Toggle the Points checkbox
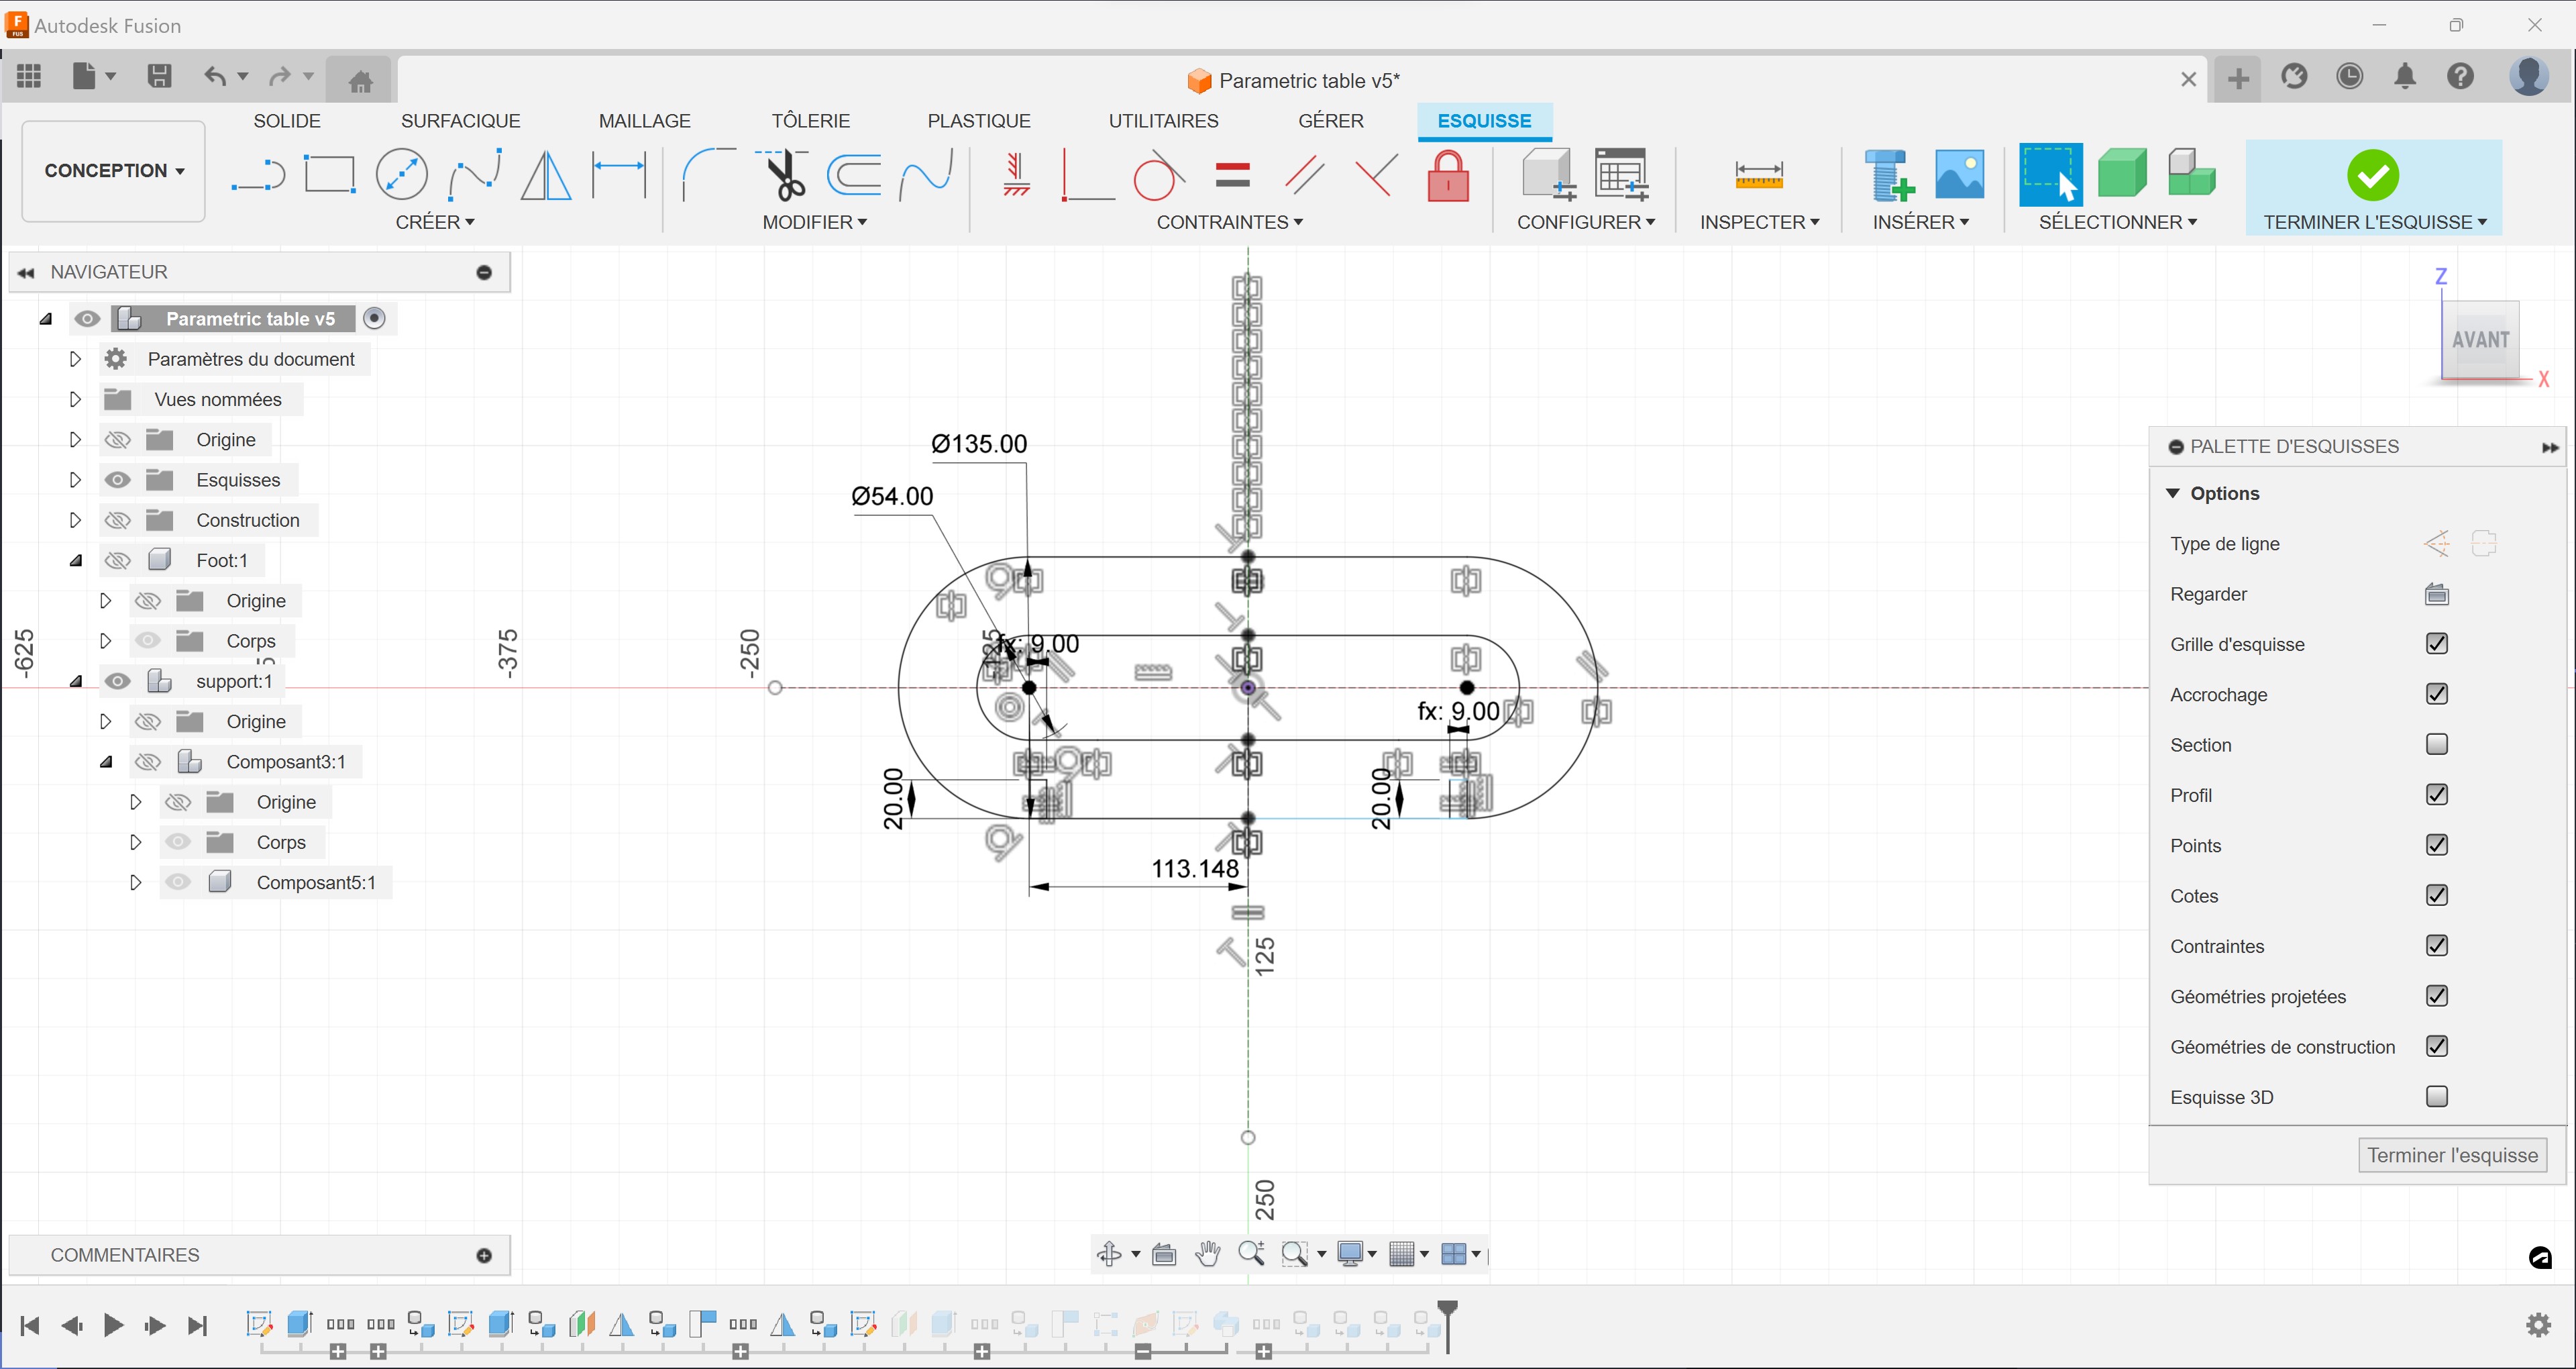Image resolution: width=2576 pixels, height=1369 pixels. pos(2437,845)
